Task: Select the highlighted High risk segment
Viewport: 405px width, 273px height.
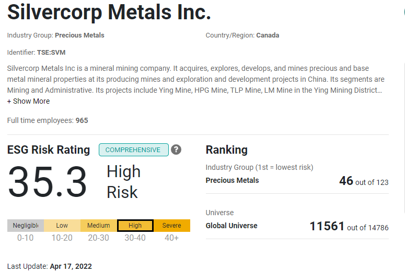Action: [x=135, y=226]
